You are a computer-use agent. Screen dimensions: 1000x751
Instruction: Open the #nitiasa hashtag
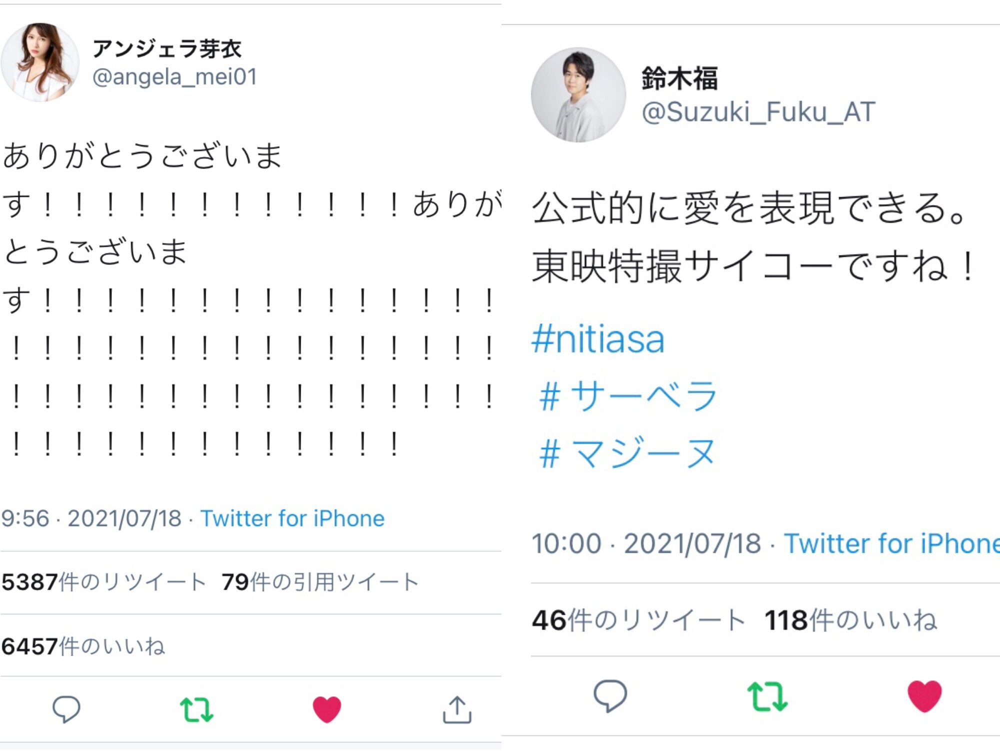tap(598, 339)
